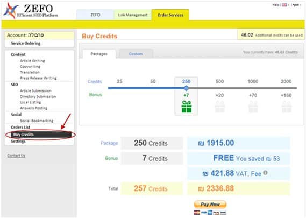Click the credits slider handle at 250
The width and height of the screenshot is (306, 218).
coord(187,88)
